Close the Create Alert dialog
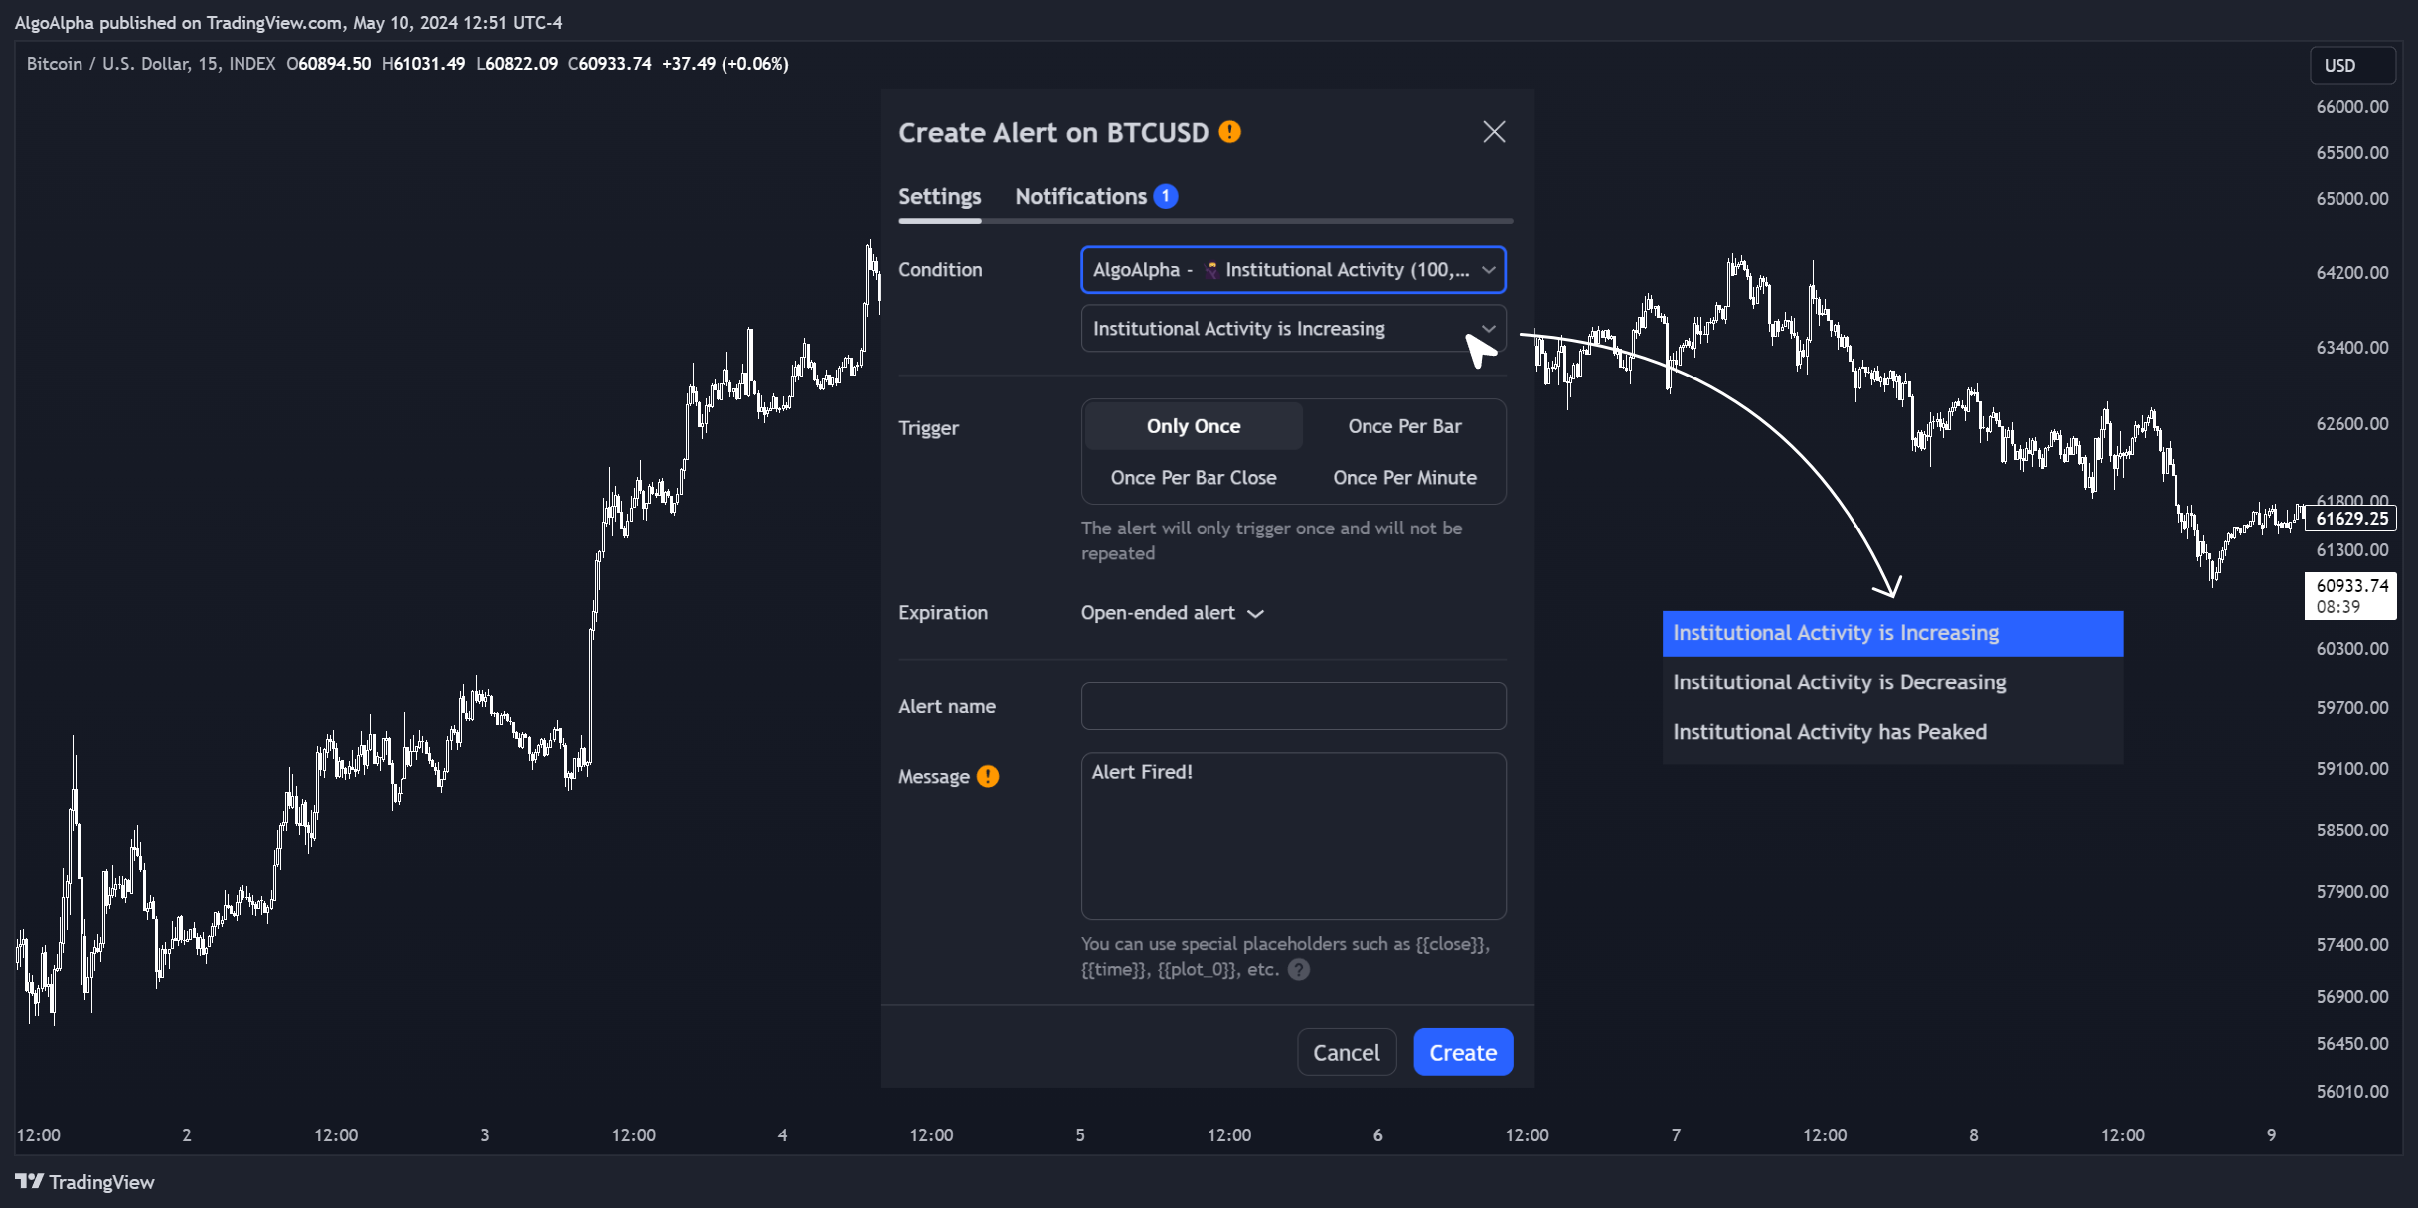The image size is (2418, 1208). coord(1494,132)
